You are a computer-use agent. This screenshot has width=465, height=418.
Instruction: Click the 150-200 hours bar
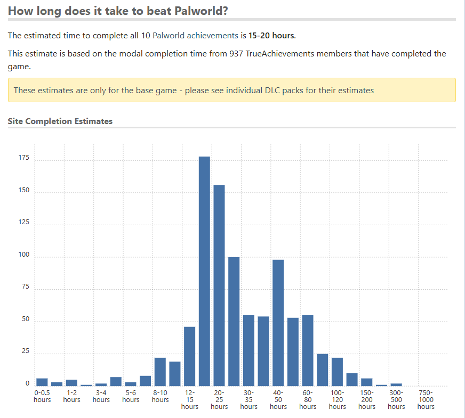pos(367,382)
